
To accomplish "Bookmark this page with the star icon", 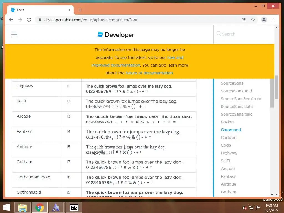I will 253,20.
